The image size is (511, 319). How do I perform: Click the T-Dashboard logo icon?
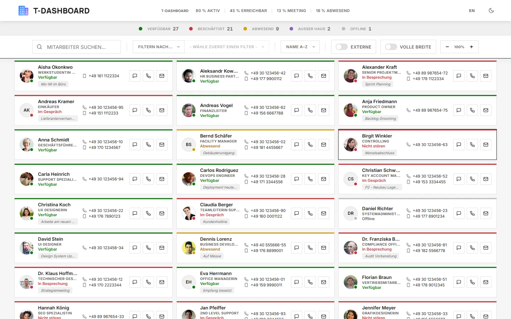(x=23, y=11)
